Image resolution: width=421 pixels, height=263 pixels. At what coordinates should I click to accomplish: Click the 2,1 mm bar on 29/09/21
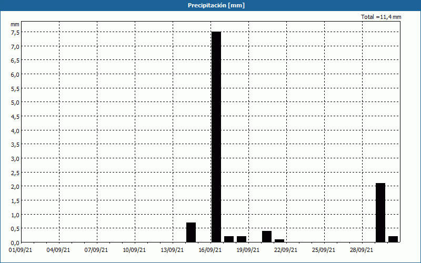[380, 213]
